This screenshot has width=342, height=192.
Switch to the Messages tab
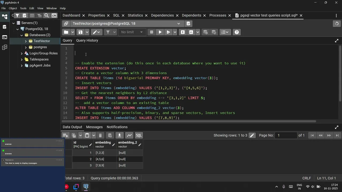(x=94, y=127)
